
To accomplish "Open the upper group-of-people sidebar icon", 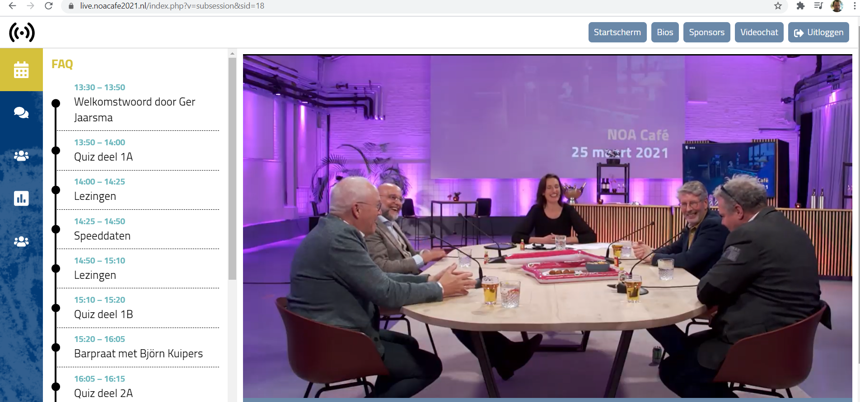I will pos(21,156).
